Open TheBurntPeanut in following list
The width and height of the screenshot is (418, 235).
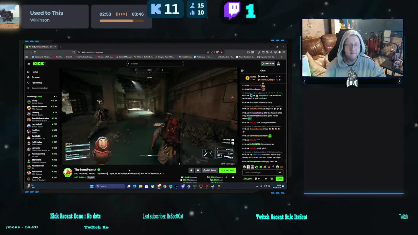(x=42, y=107)
